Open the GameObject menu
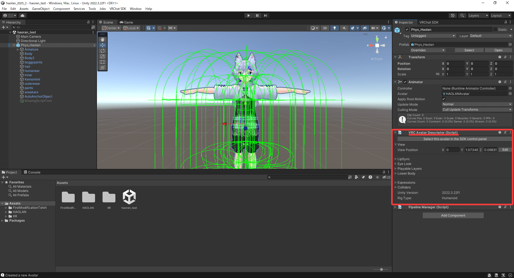The height and width of the screenshot is (278, 514). coord(41,9)
